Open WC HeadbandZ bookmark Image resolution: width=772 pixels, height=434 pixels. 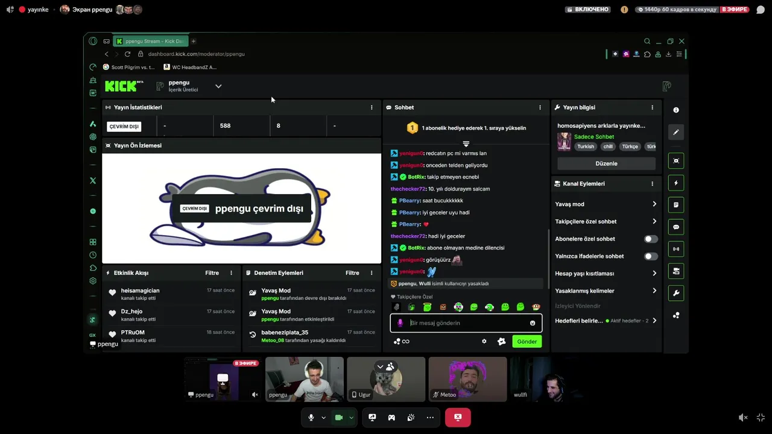pos(191,68)
